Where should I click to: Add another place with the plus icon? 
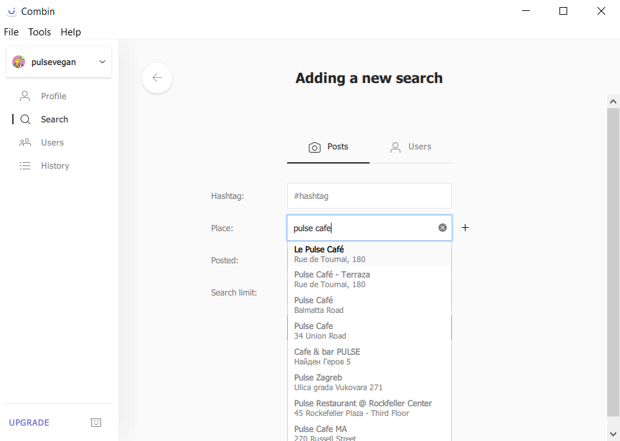point(465,228)
